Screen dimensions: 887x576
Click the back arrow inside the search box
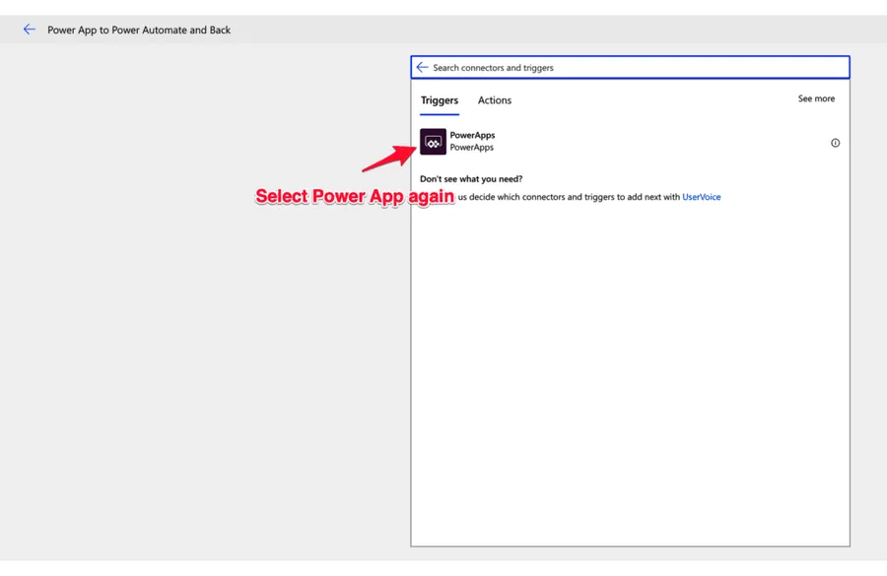423,68
